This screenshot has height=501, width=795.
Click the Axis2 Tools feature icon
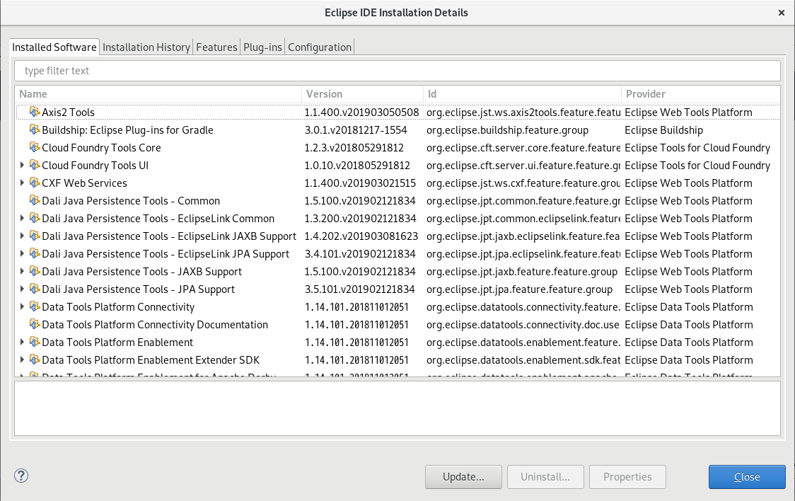tap(35, 112)
